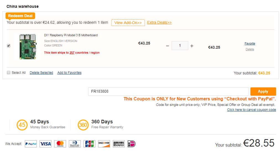Open the View Add-On>> deals
Viewport: 280px width, 151px height.
pyautogui.click(x=128, y=23)
